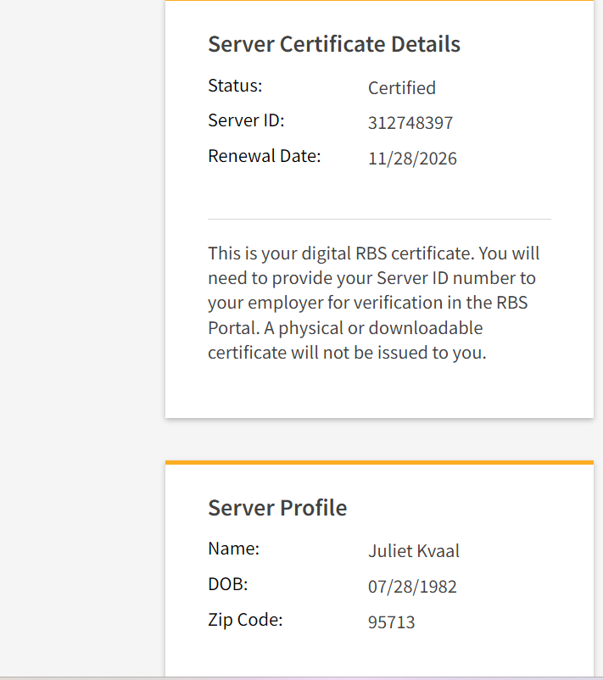Viewport: 603px width, 680px height.
Task: Click the Renewal Date label
Action: coord(264,156)
